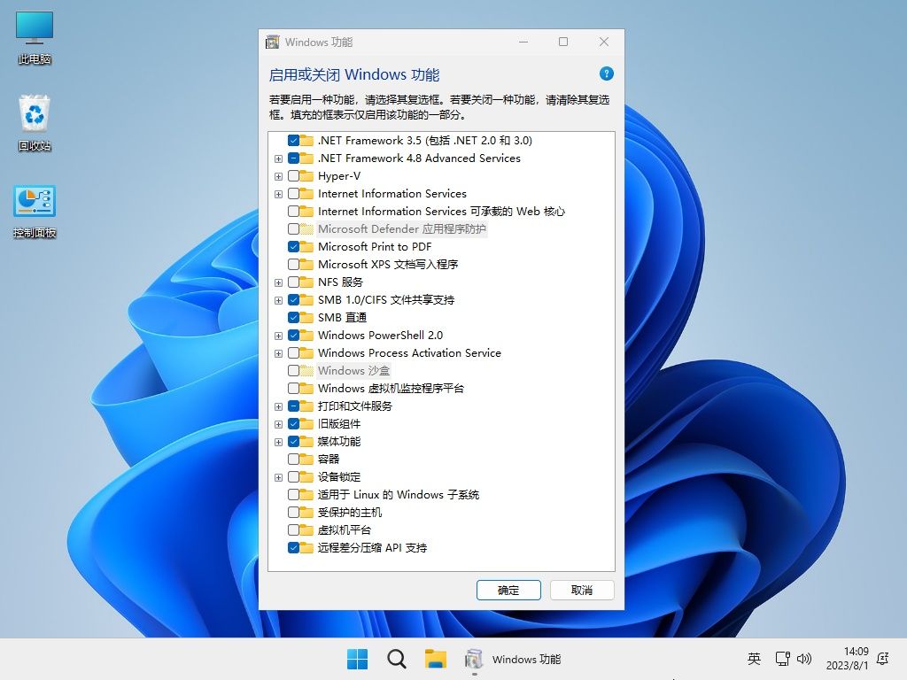Click the folder icon beside 旧版组件
The width and height of the screenshot is (907, 680).
point(306,424)
